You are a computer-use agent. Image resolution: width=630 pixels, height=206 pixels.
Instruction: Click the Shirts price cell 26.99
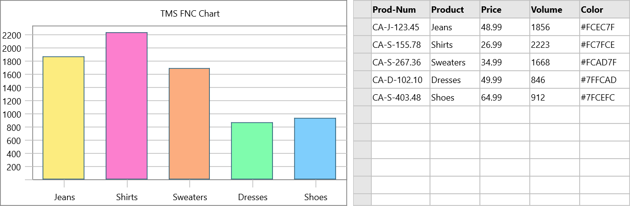coord(505,45)
